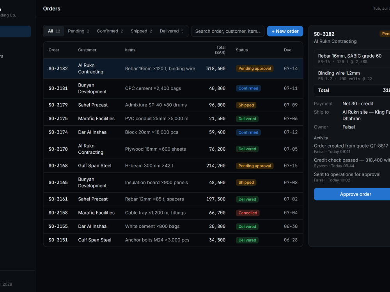This screenshot has height=292, width=390.
Task: Select order SO-3155
Action: click(x=173, y=227)
